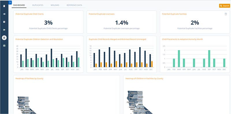Click FEB navy bar in Detection chart
Viewport: 231px width, 114px height.
click(x=26, y=58)
